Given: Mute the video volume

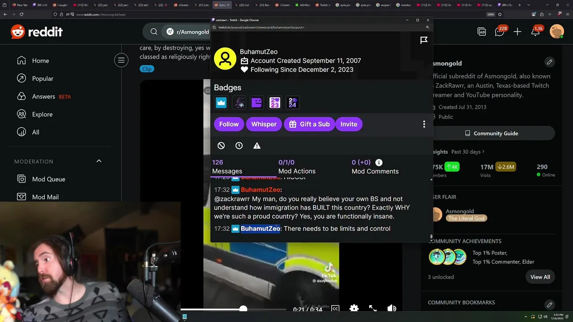Looking at the screenshot, I should point(392,309).
